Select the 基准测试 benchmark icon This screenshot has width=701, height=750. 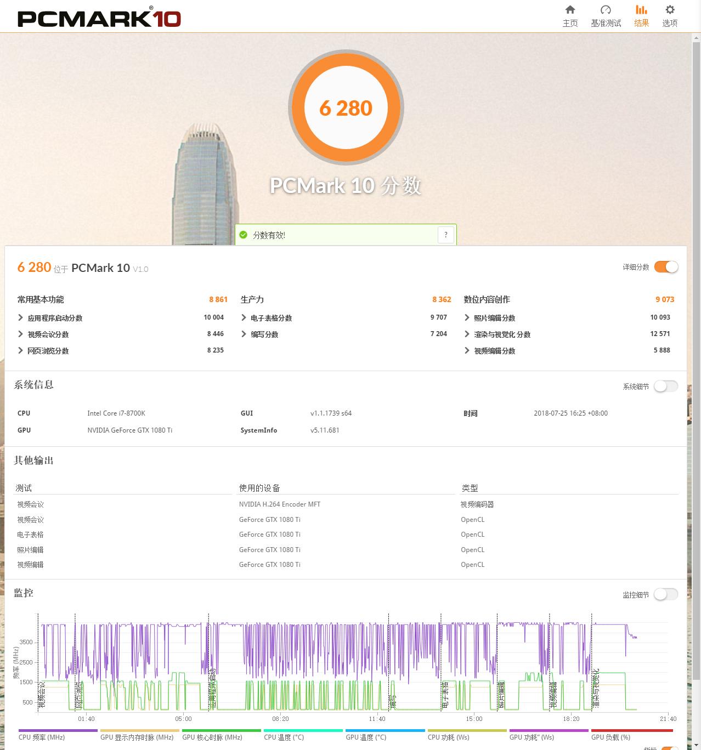(606, 15)
